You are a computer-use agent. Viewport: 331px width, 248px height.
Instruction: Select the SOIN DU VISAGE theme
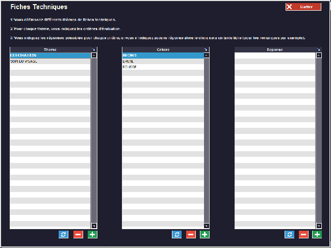tap(50, 61)
